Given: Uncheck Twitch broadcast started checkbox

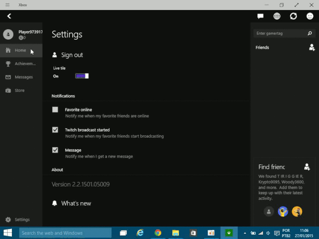Looking at the screenshot, I should pyautogui.click(x=55, y=130).
